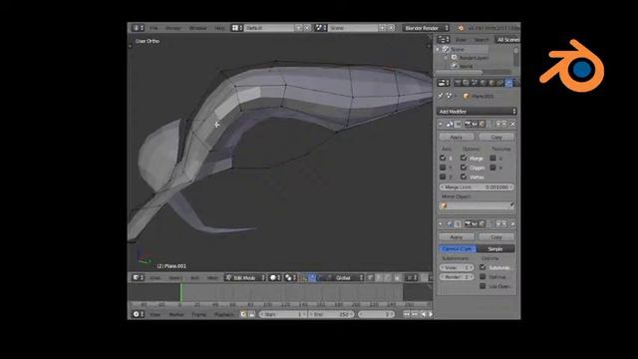638x359 pixels.
Task: Open the Window menu
Action: tap(197, 28)
